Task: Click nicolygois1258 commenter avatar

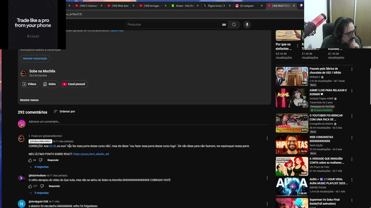Action: 22,204
